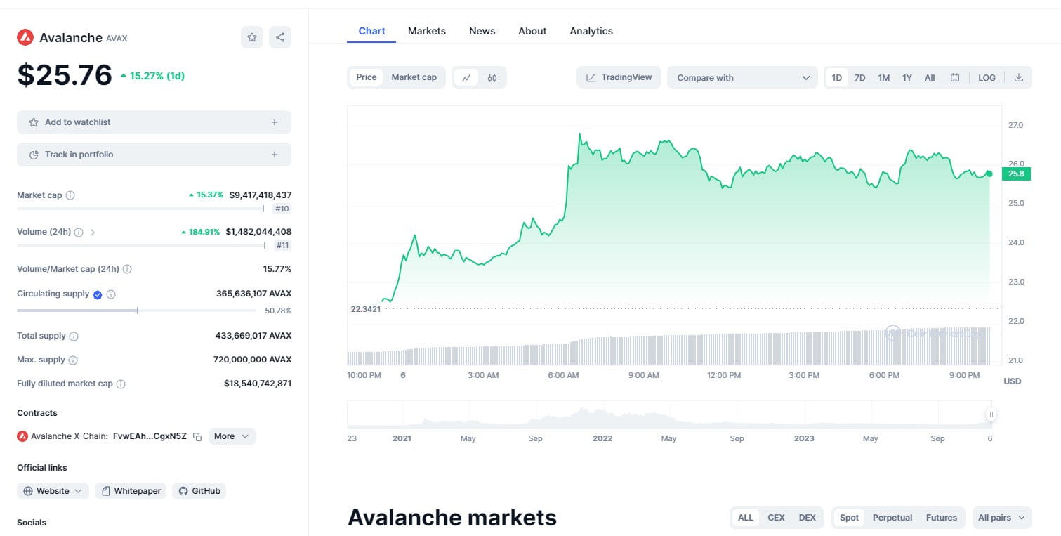Copy the Avalanche X-Chain contract address
Image resolution: width=1061 pixels, height=536 pixels.
(197, 437)
